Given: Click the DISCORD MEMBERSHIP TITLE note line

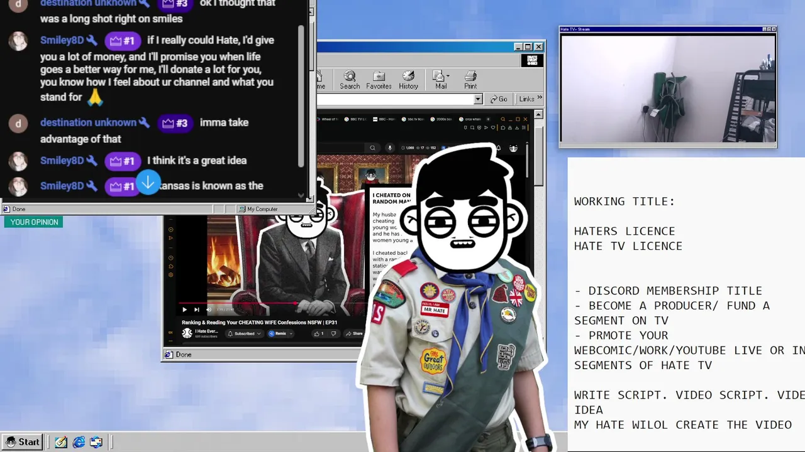Looking at the screenshot, I should coord(668,291).
